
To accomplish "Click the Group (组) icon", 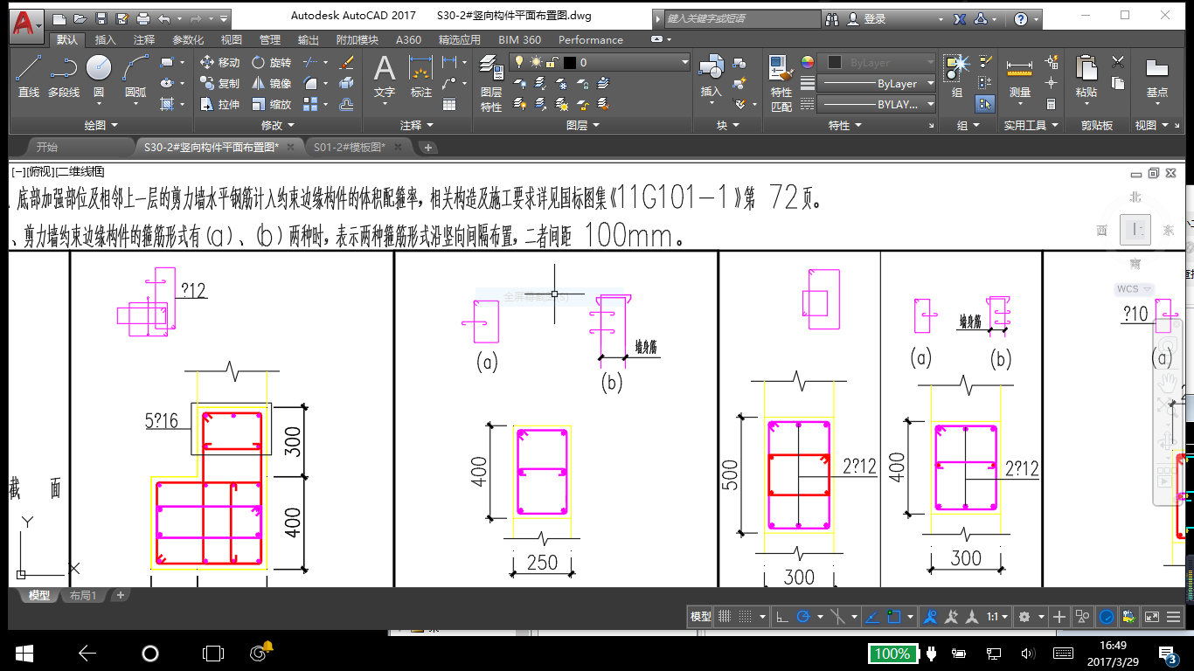I will point(958,75).
